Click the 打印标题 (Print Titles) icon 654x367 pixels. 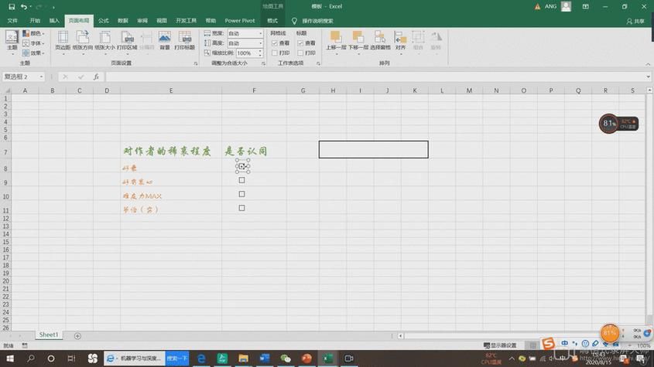click(185, 39)
